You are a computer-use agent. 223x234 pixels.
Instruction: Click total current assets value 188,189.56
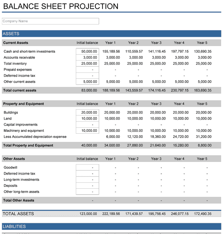click(111, 90)
